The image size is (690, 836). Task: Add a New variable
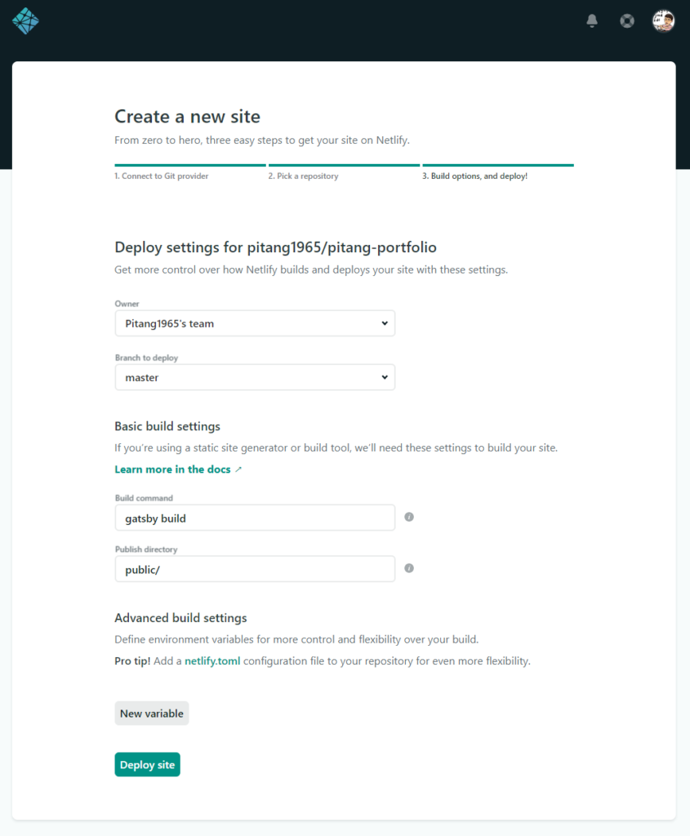pyautogui.click(x=151, y=714)
